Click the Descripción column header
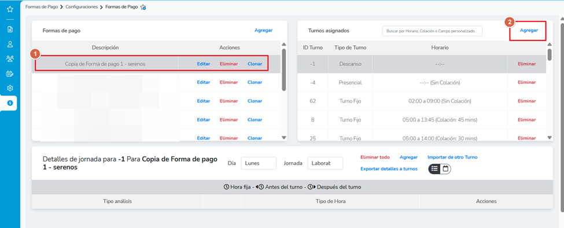This screenshot has width=564, height=228. [105, 47]
